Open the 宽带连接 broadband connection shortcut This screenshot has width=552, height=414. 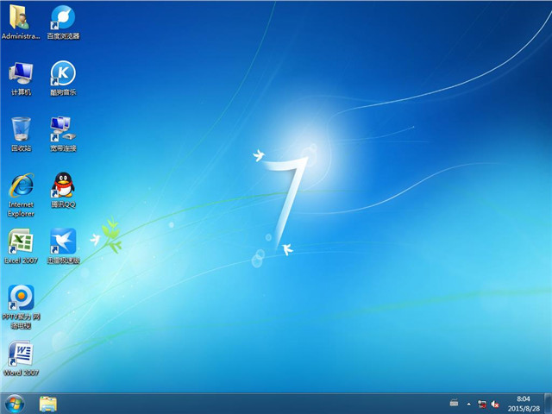(x=63, y=135)
